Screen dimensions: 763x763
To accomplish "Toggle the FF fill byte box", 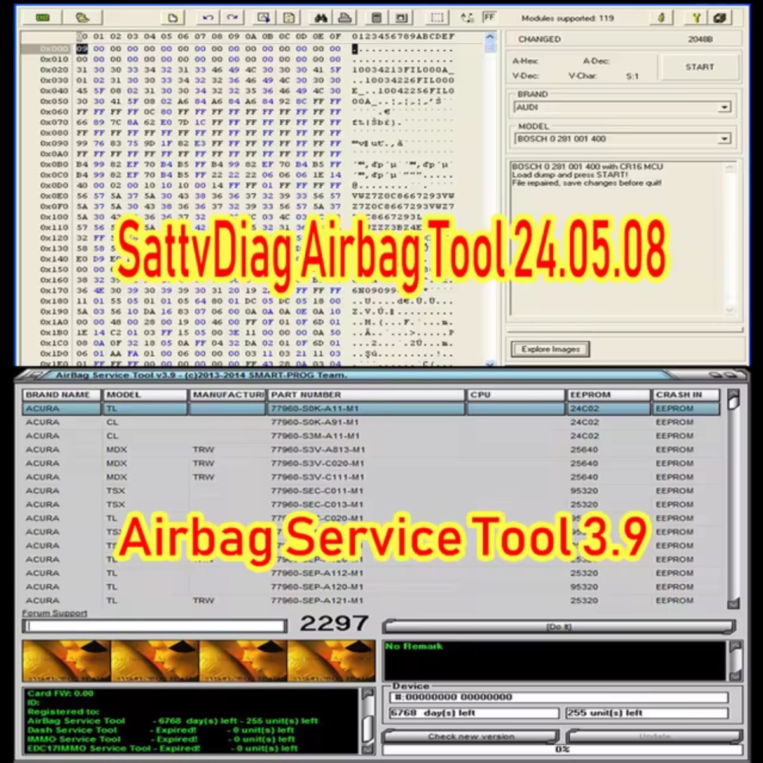I will click(488, 17).
